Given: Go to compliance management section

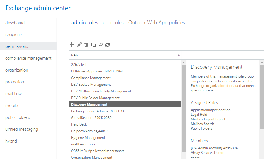Looking at the screenshot, I should point(29,58).
